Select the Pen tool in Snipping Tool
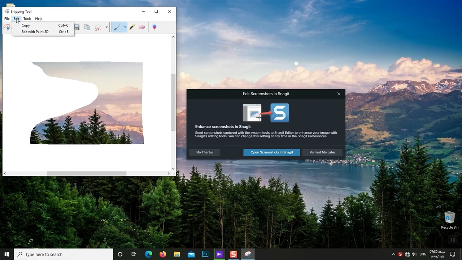Image resolution: width=462 pixels, height=260 pixels. [x=117, y=27]
